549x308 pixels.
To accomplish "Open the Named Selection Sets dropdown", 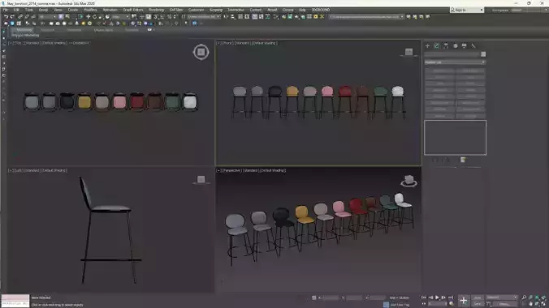I will 204,16.
